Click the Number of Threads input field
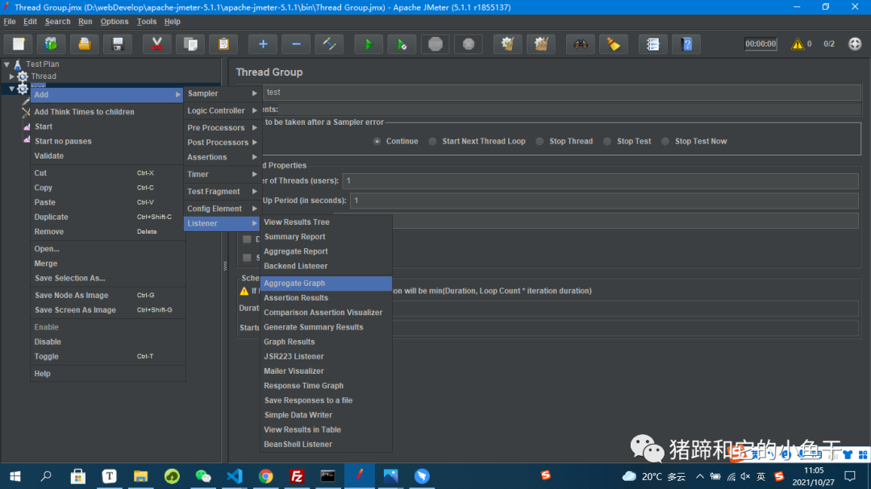871x489 pixels. coord(600,181)
